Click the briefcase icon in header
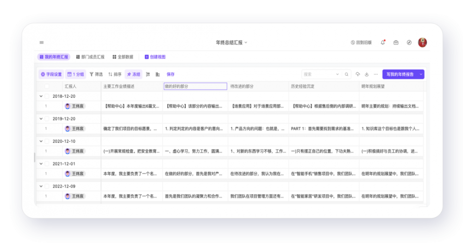The height and width of the screenshot is (246, 463). tap(396, 43)
